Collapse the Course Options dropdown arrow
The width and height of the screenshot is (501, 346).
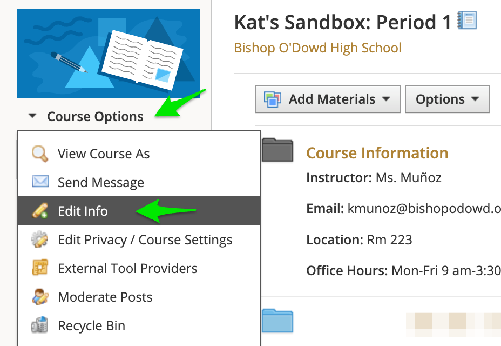click(x=33, y=116)
